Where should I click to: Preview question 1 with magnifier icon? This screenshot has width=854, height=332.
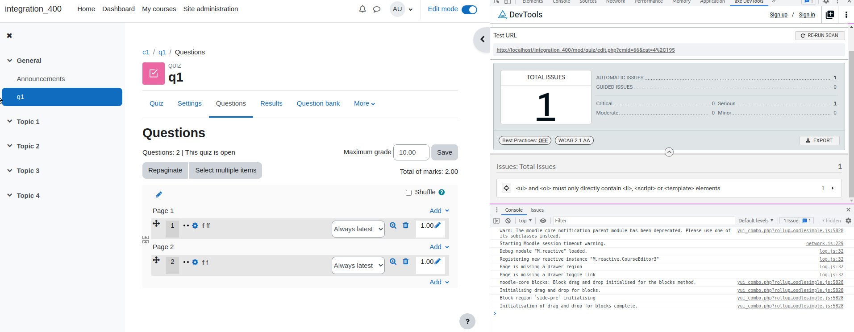tap(393, 225)
